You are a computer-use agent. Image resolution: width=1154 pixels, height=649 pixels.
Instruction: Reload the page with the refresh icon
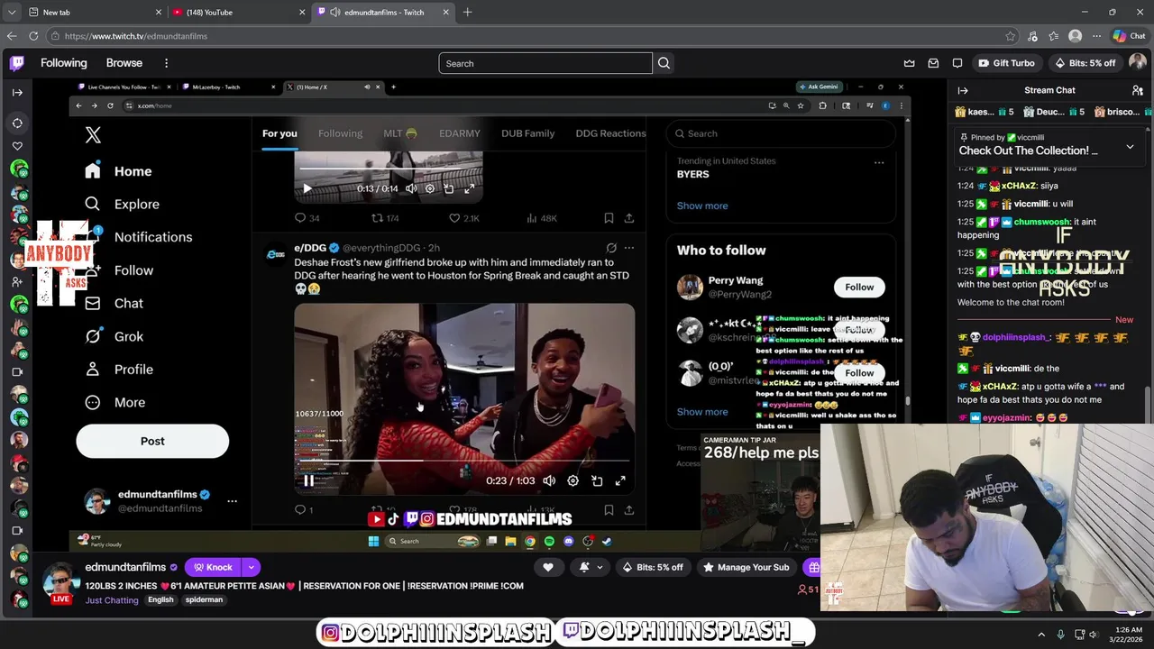tap(33, 36)
